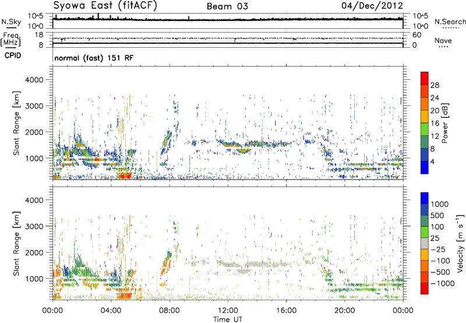Screen dimensions: 466x323
Task: Select the 'Freq. [MHz]' axis label
Action: click(10, 40)
